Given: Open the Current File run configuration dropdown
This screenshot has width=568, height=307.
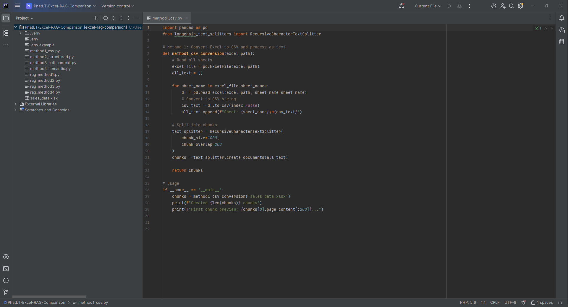Looking at the screenshot, I should (428, 6).
